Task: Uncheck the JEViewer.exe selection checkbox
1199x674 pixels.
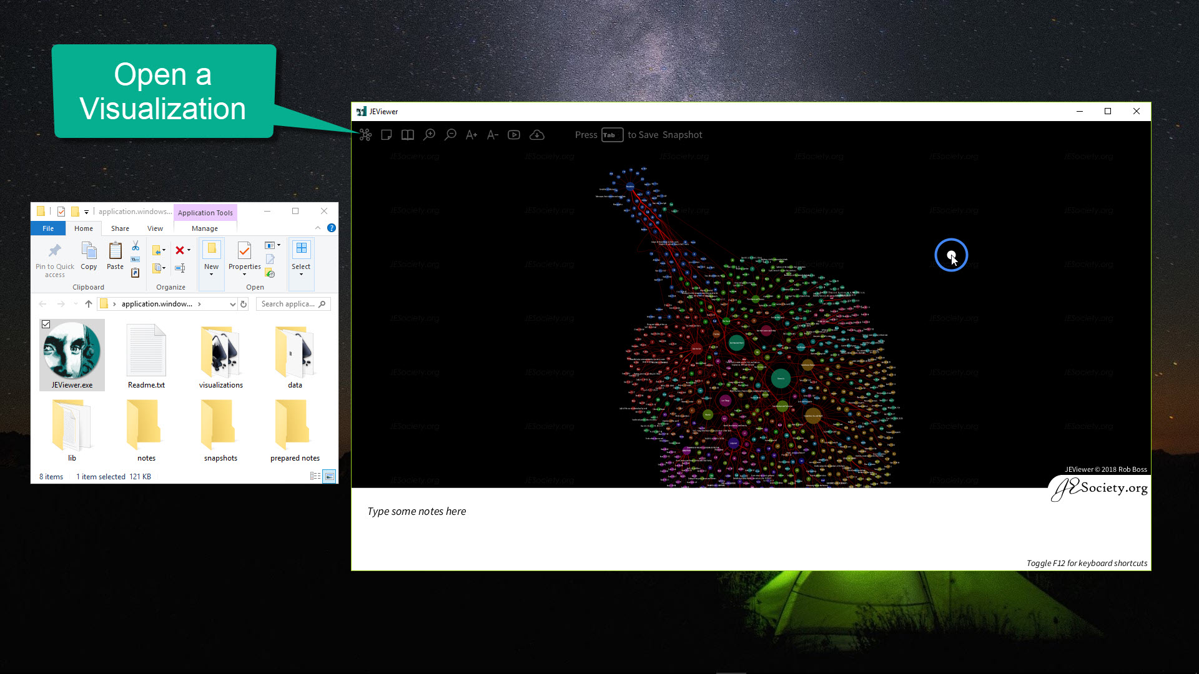Action: click(x=46, y=325)
